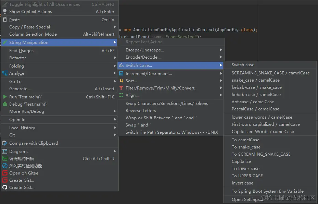Viewport: 318px width, 204px height.
Task: Expand the Escape/Unescape submenu arrow
Action: click(221, 50)
